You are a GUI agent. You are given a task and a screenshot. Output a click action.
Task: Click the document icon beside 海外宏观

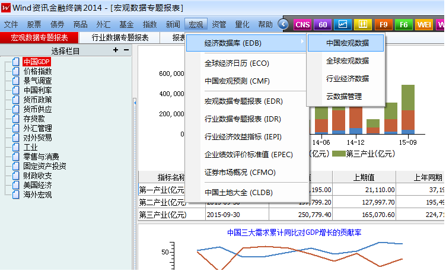16,195
